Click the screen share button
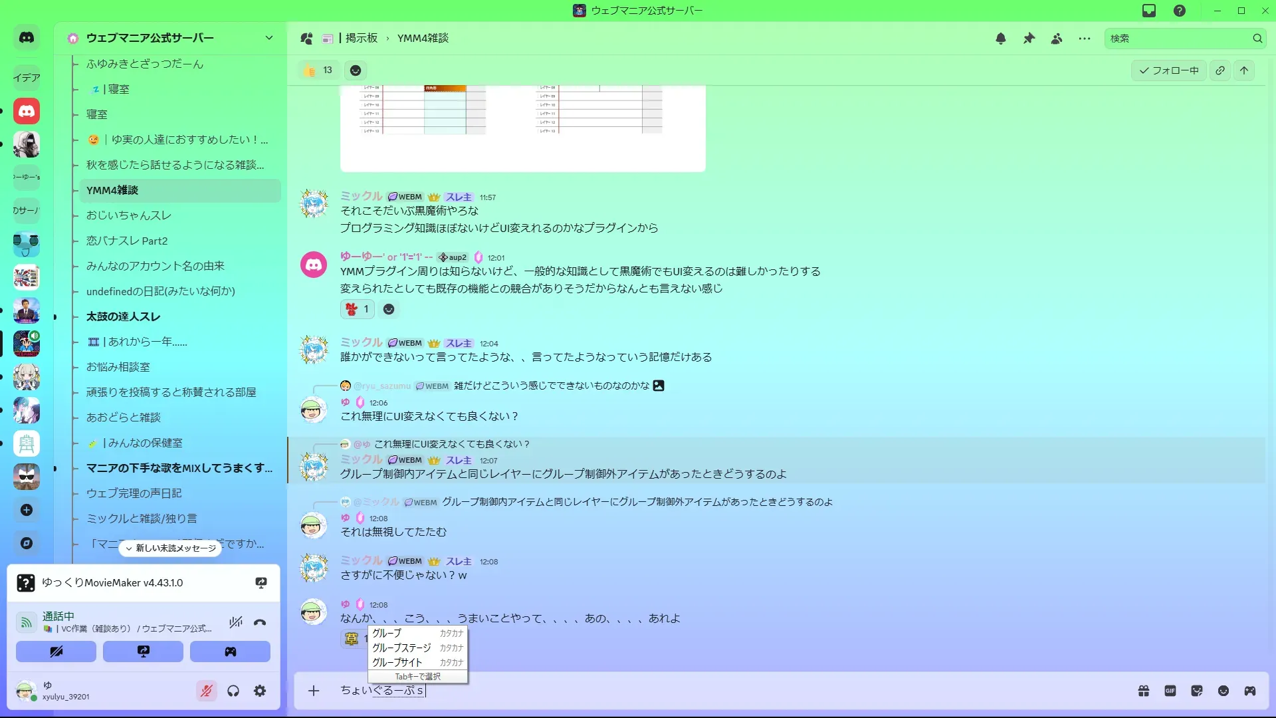1276x718 pixels. click(143, 652)
